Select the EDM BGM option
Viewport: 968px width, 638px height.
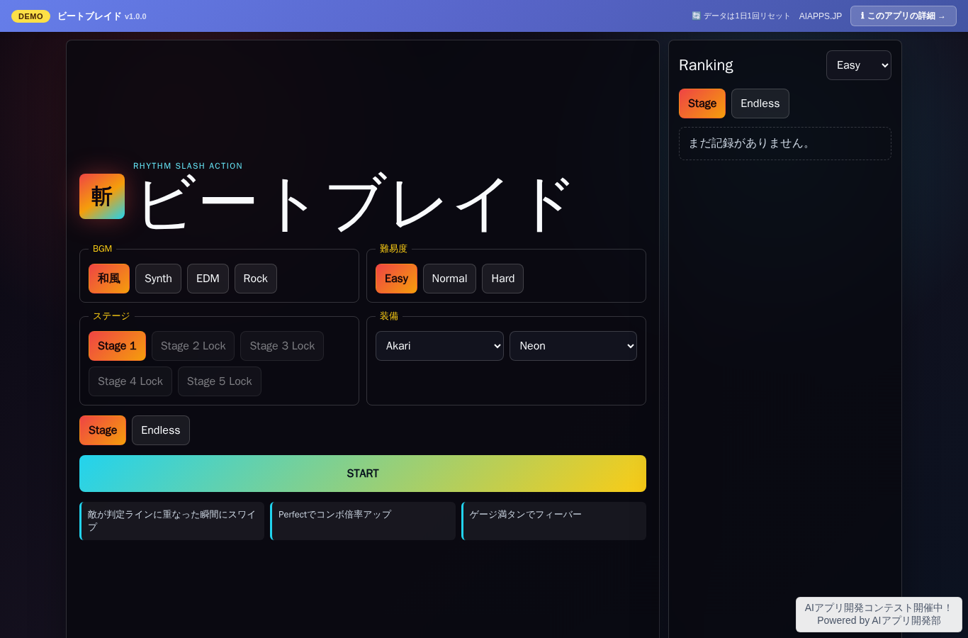tap(208, 279)
